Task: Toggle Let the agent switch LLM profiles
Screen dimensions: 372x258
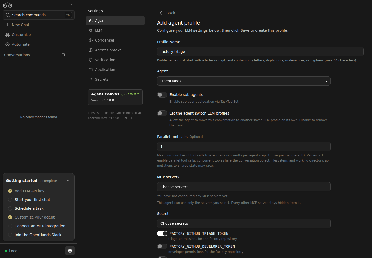Action: [162, 113]
